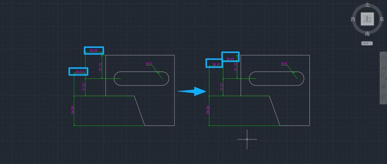Viewport: 387px width, 164px height.
Task: Select the 64.99 dimension in right drawing
Action: pos(208,110)
